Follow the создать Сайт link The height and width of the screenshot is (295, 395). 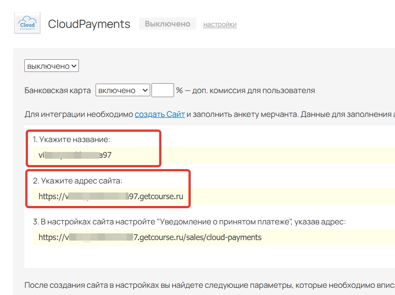click(160, 114)
